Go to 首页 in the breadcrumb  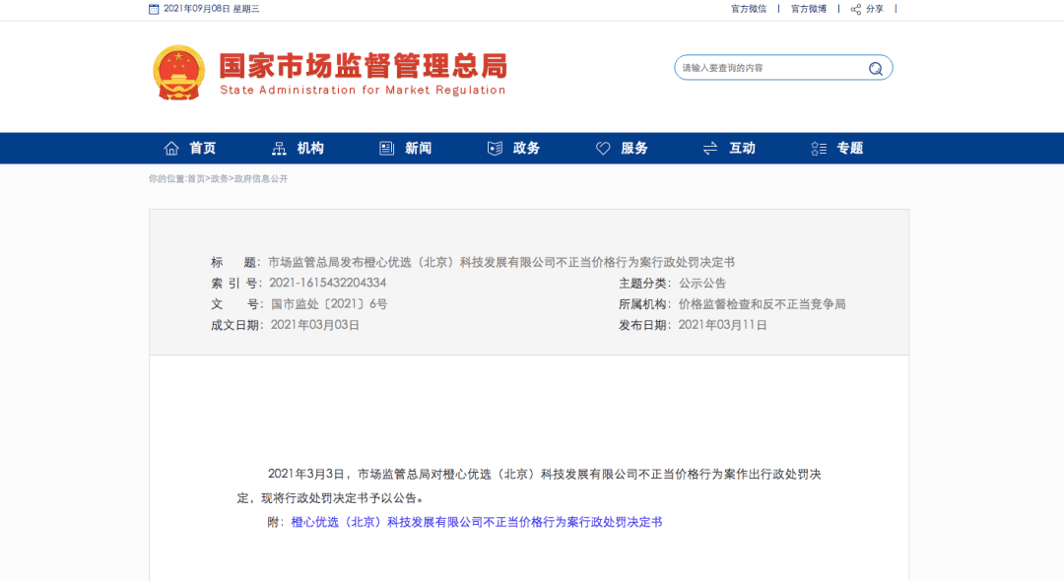pos(196,179)
